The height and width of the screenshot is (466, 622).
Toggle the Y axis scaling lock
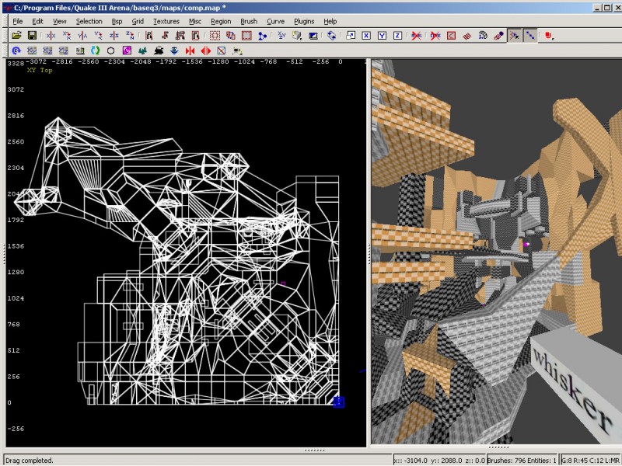coord(382,36)
